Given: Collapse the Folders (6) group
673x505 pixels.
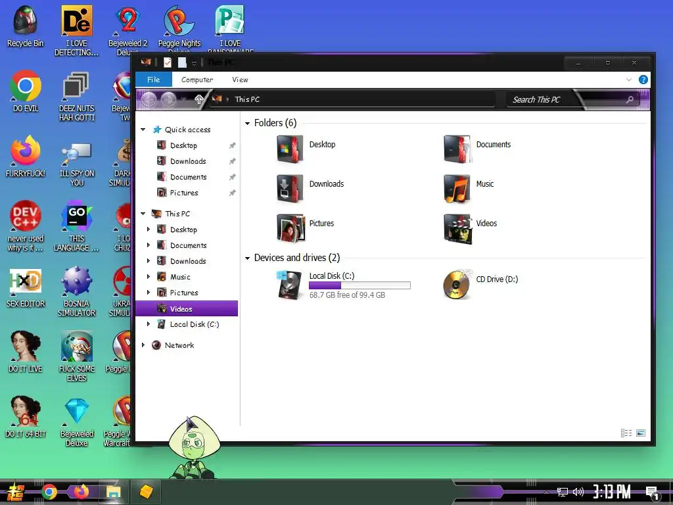Looking at the screenshot, I should coord(247,123).
